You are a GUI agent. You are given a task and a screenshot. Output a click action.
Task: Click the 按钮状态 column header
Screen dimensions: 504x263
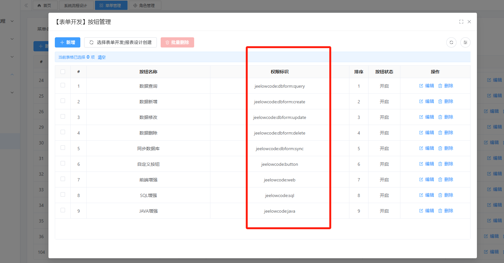[x=384, y=72]
